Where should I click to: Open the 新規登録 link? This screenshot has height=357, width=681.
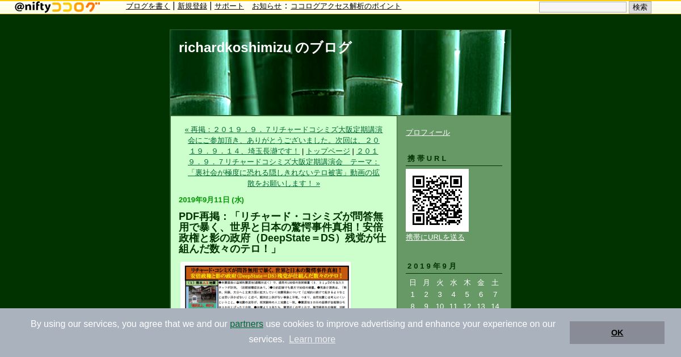192,6
